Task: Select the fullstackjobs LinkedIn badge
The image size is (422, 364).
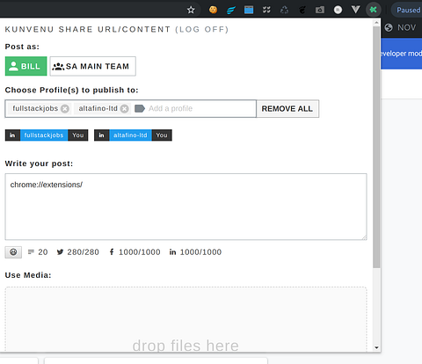Action: click(x=47, y=135)
